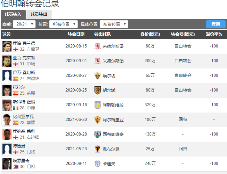Open team link 西布朗维奇
The image size is (227, 174).
tap(113, 134)
